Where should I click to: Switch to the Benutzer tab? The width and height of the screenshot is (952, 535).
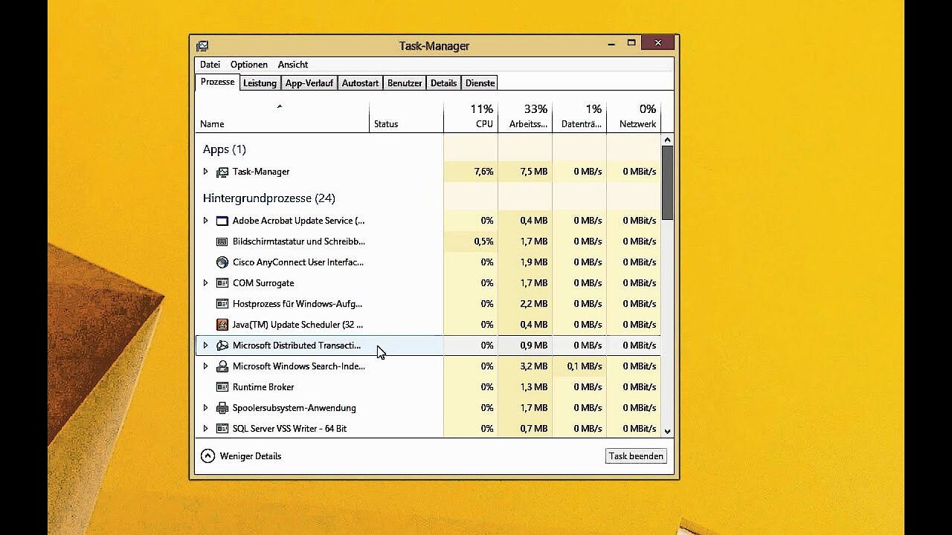(405, 83)
